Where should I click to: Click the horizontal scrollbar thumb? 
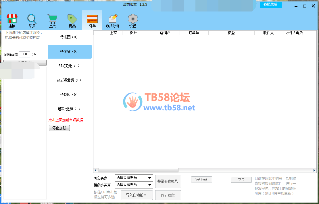pyautogui.click(x=138, y=170)
